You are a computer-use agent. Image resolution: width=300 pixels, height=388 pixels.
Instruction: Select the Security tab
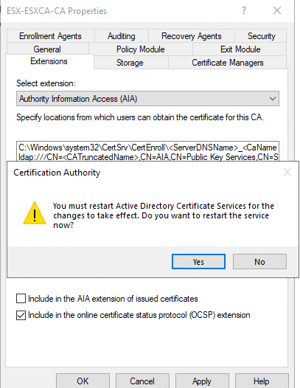tap(261, 36)
